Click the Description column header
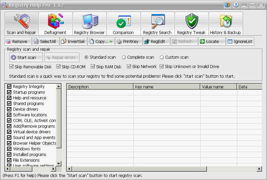 click(x=100, y=87)
